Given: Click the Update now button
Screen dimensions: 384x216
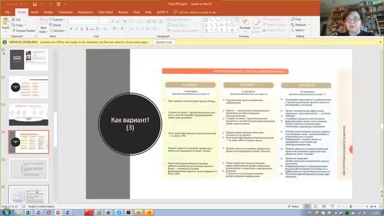Looking at the screenshot, I should coord(164,42).
